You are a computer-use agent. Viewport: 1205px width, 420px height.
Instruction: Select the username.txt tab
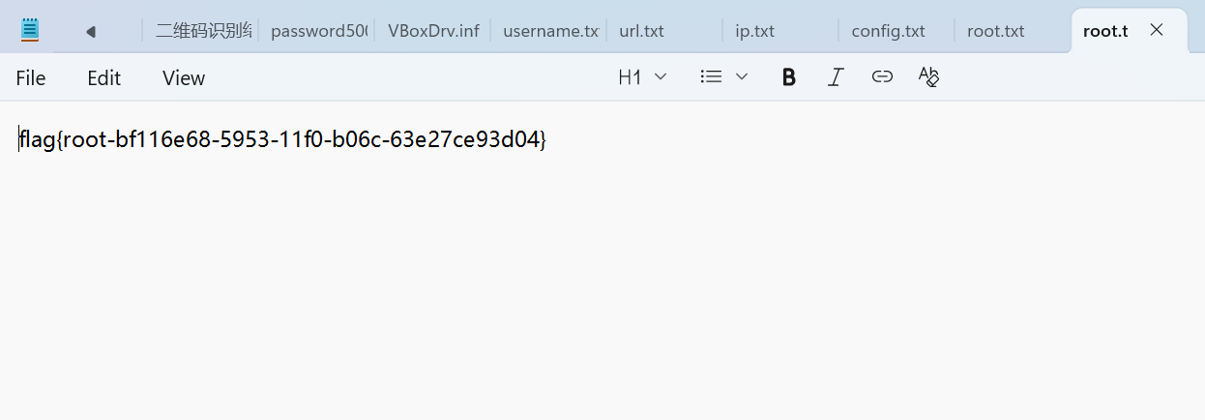point(550,31)
